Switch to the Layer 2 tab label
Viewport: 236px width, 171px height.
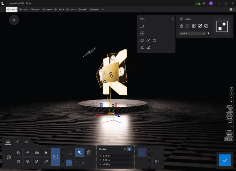[x=25, y=9]
